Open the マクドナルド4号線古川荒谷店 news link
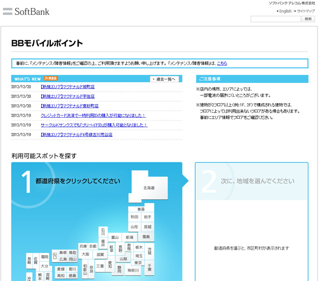 click(76, 135)
